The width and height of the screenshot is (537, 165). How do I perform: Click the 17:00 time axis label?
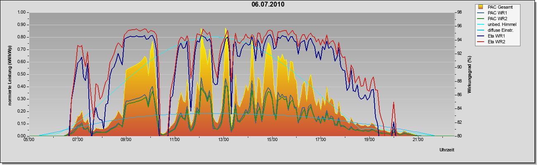coord(321,140)
